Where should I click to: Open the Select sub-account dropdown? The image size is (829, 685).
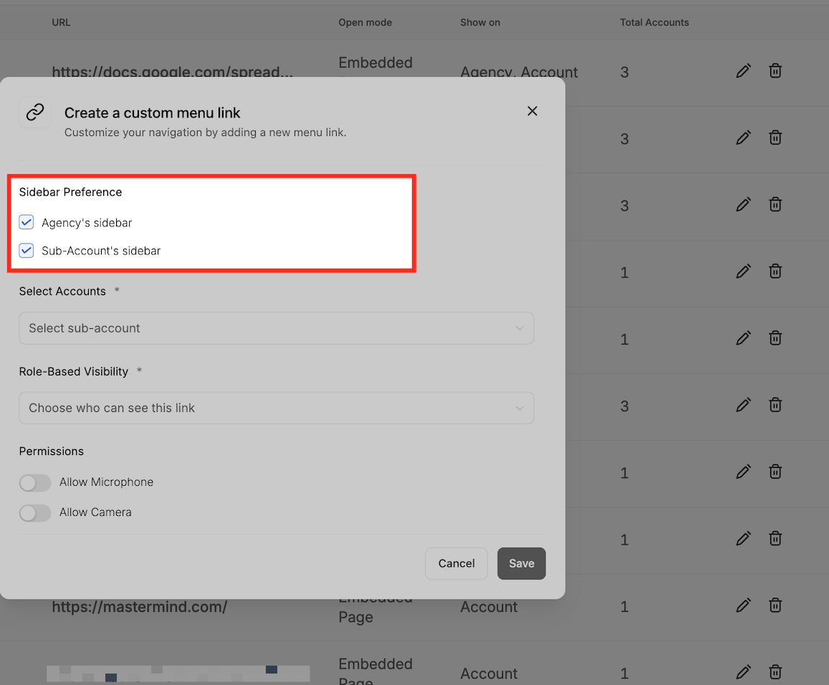(x=277, y=328)
